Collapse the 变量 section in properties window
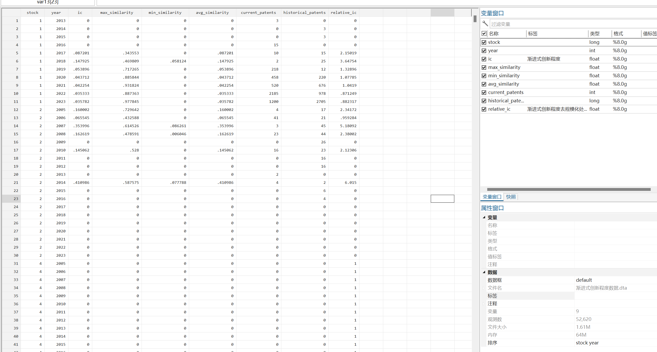657x352 pixels. (484, 217)
